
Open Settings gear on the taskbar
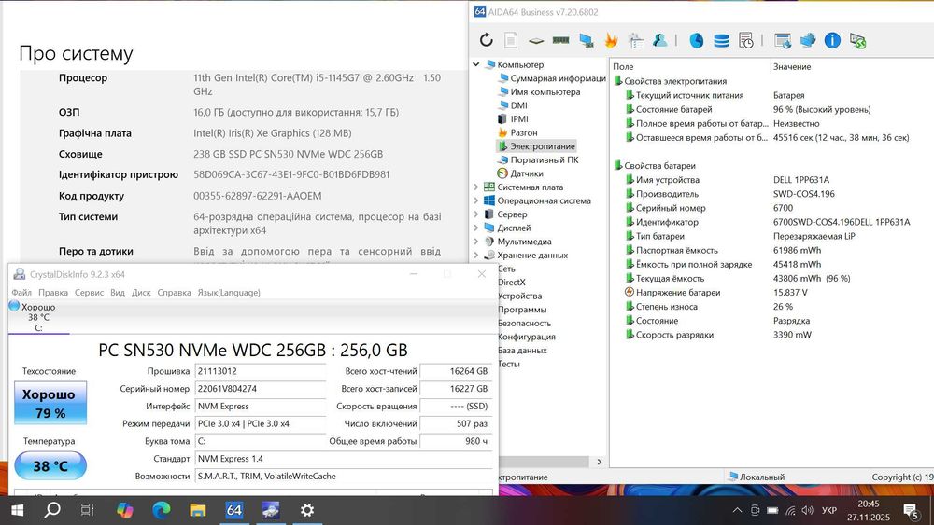[306, 510]
